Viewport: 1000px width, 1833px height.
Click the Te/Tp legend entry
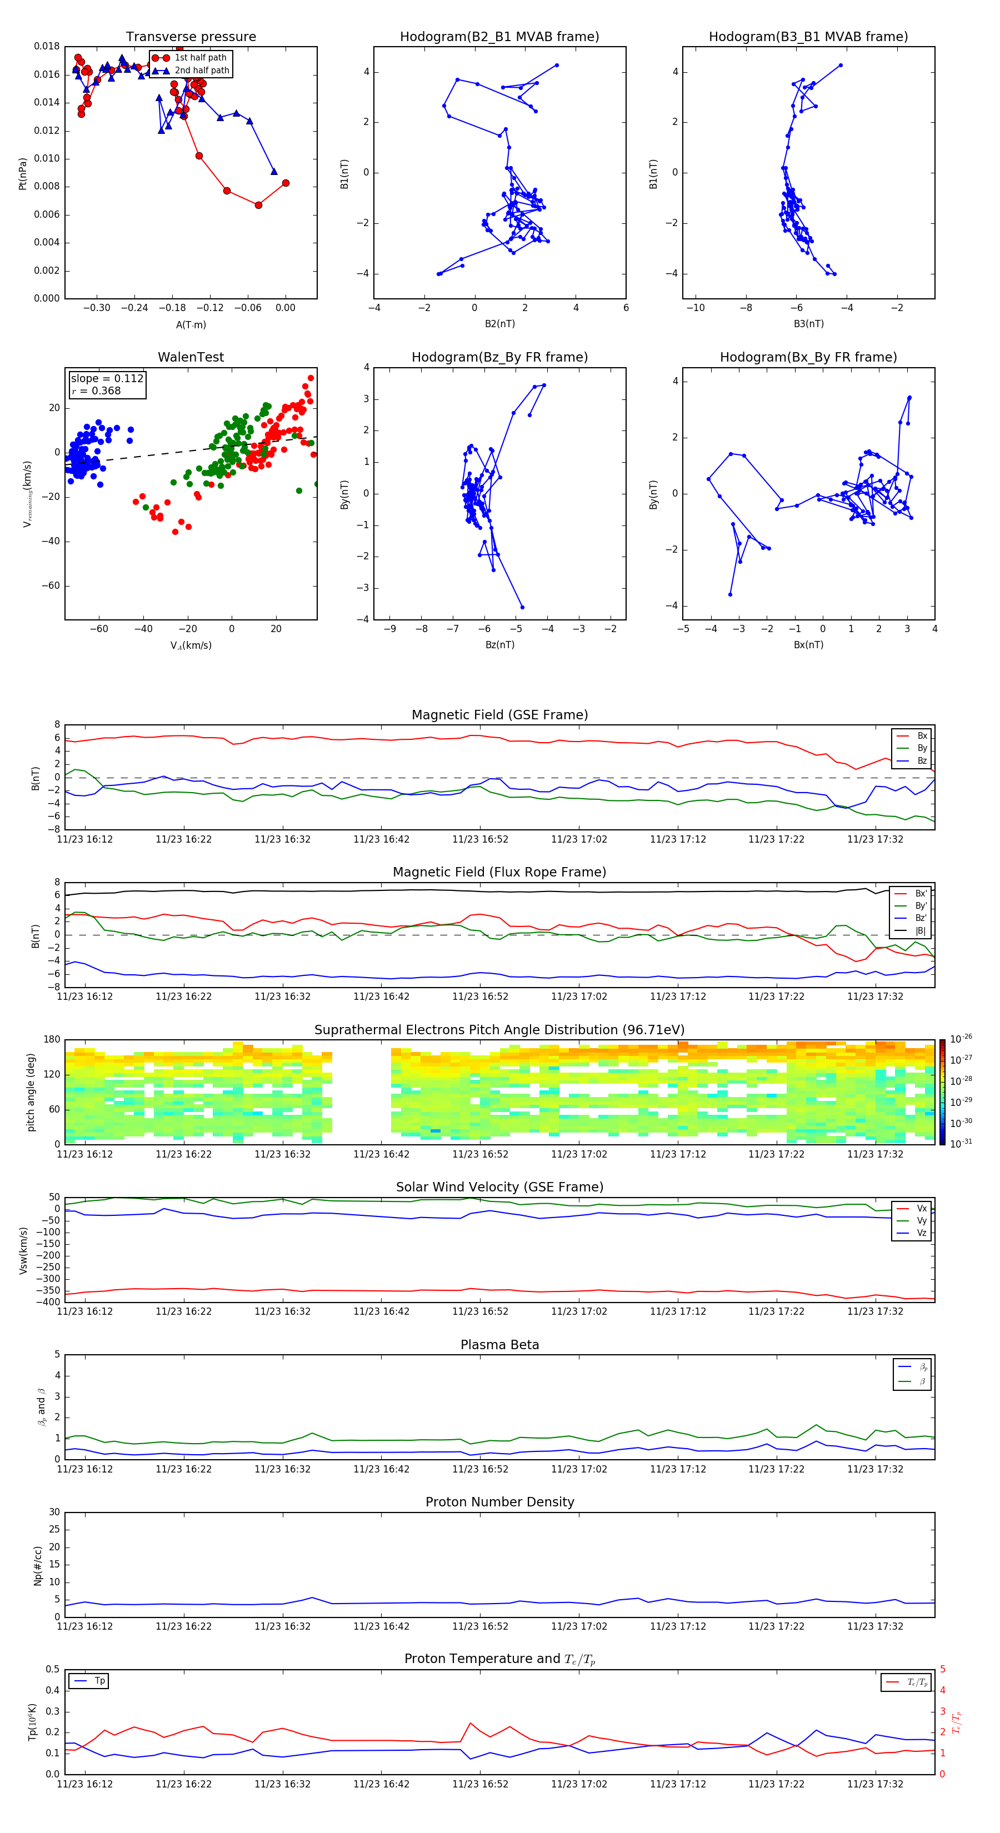pyautogui.click(x=907, y=1682)
